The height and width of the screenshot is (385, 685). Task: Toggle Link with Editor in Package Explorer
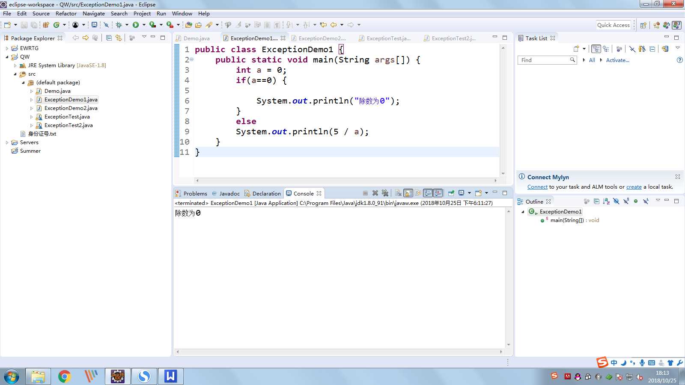(x=119, y=38)
